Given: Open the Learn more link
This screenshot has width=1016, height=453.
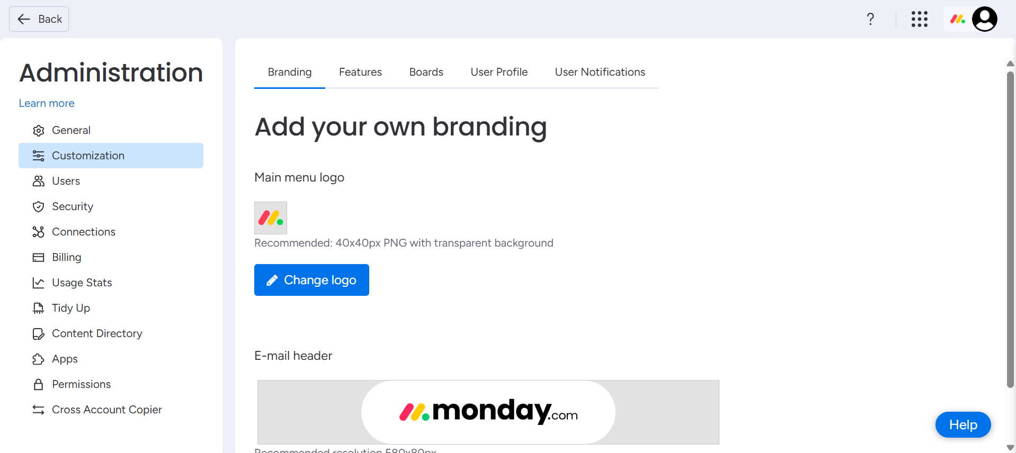Looking at the screenshot, I should point(46,103).
